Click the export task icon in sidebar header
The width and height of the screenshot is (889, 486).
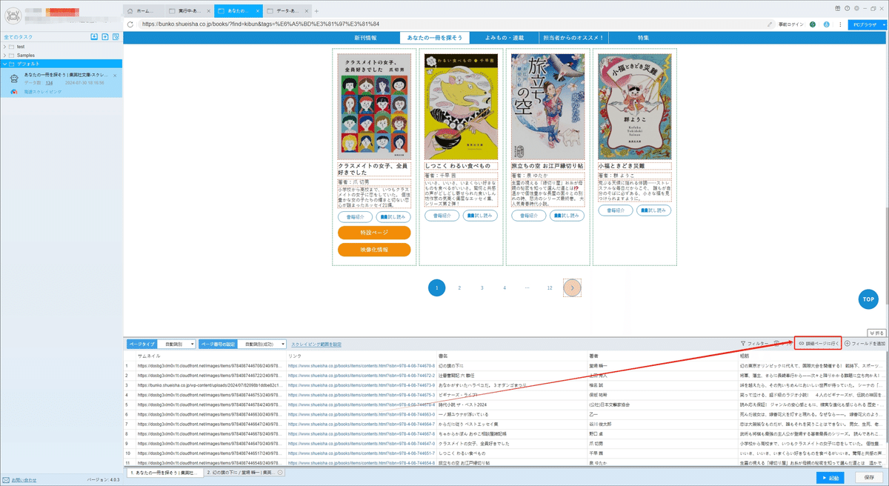(x=105, y=36)
